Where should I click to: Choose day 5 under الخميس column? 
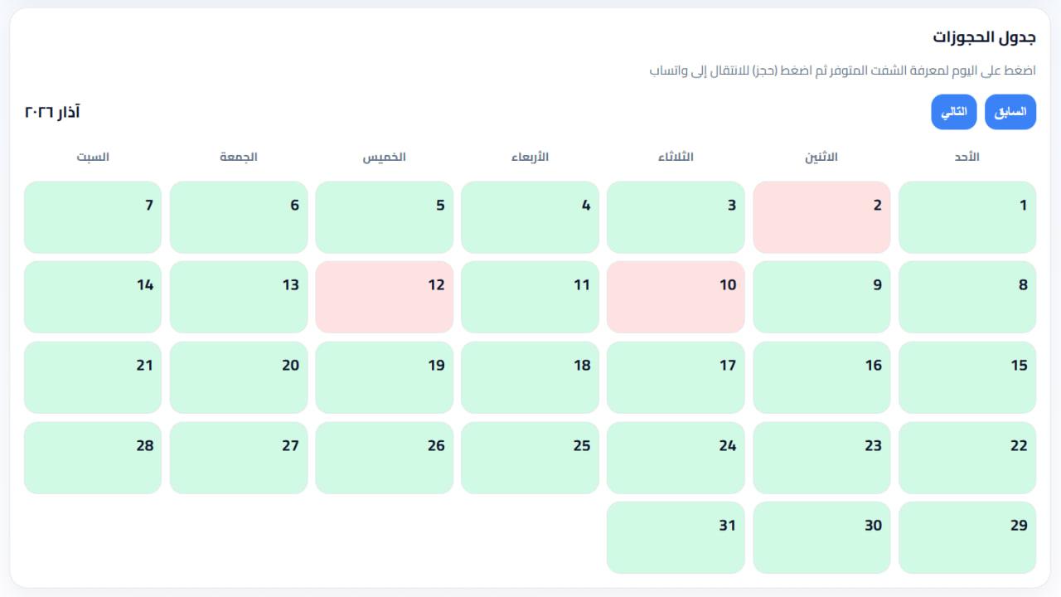point(384,217)
